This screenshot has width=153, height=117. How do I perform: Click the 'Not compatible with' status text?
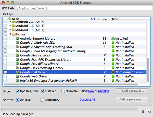pyautogui.click(x=130, y=72)
